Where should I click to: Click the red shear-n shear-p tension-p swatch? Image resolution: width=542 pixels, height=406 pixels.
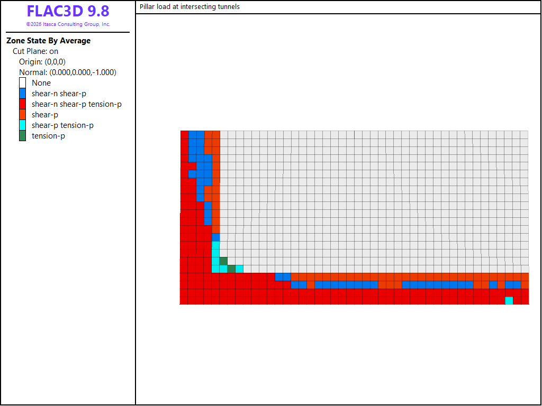coord(22,104)
